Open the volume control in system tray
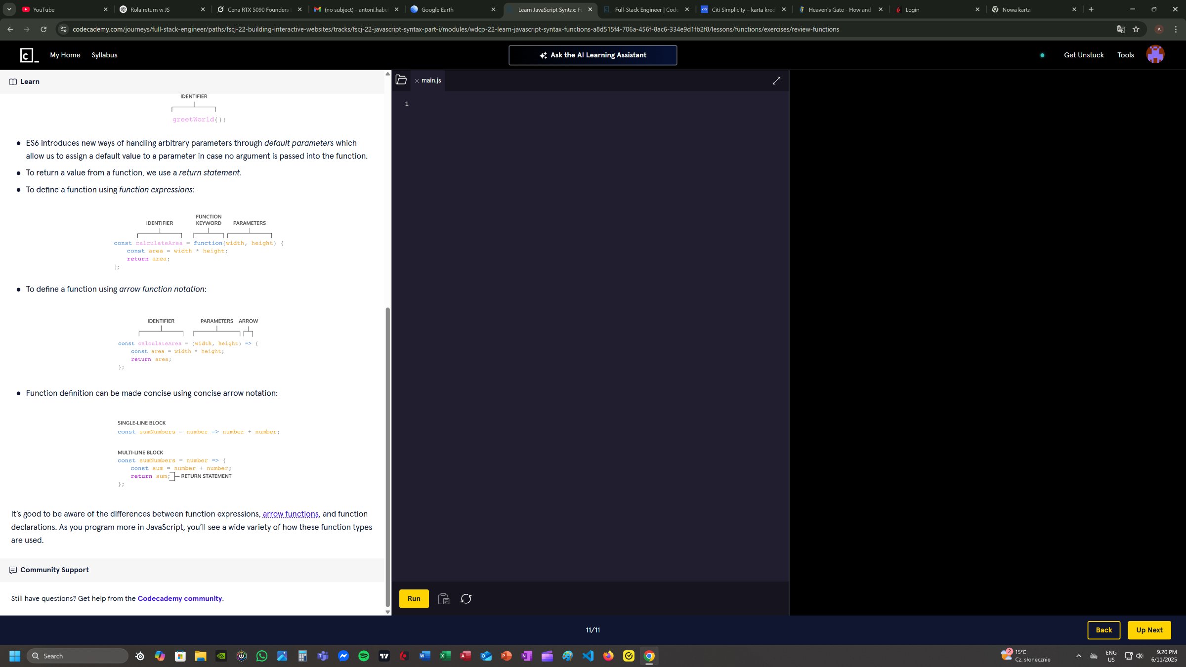1186x667 pixels. [x=1140, y=656]
